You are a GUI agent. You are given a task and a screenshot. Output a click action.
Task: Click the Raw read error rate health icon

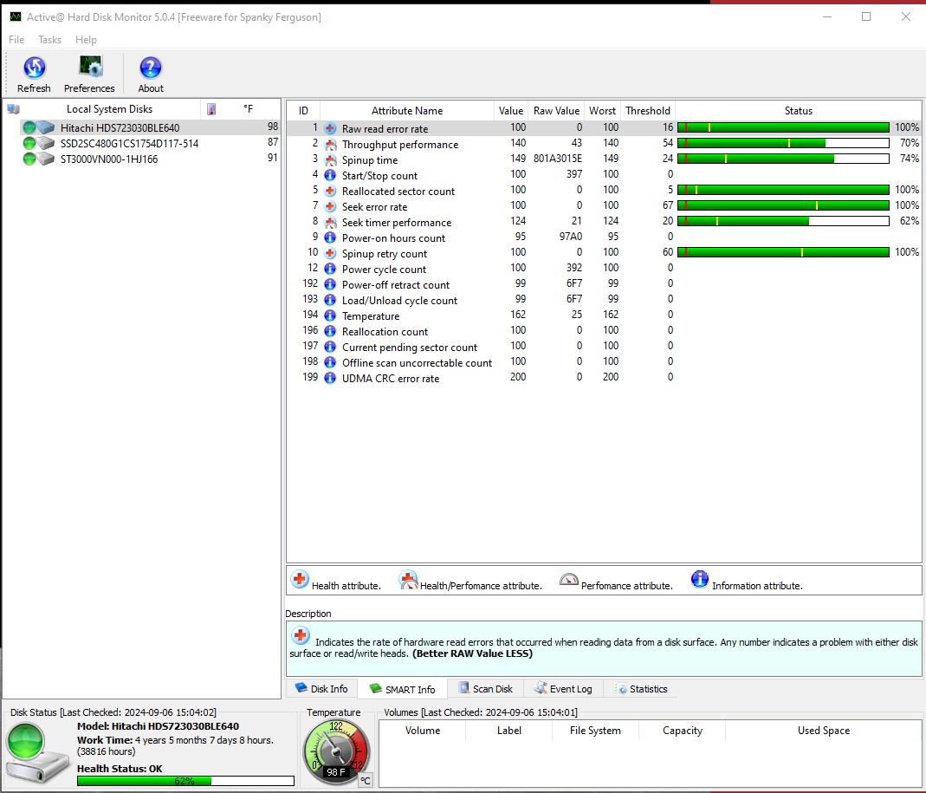pyautogui.click(x=330, y=129)
